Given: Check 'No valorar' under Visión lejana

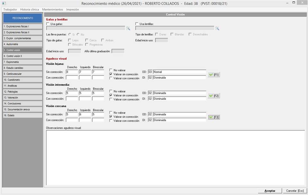Looking at the screenshot, I should [x=111, y=70].
